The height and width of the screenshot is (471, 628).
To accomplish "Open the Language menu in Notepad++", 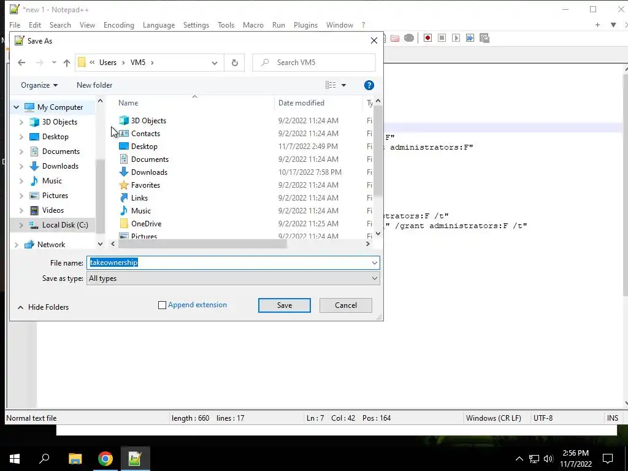I will (x=159, y=25).
